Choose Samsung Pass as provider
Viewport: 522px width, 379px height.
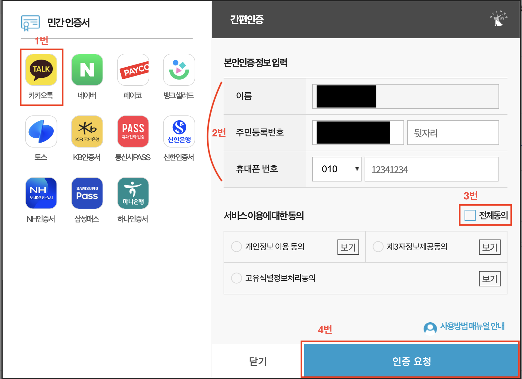(x=87, y=193)
